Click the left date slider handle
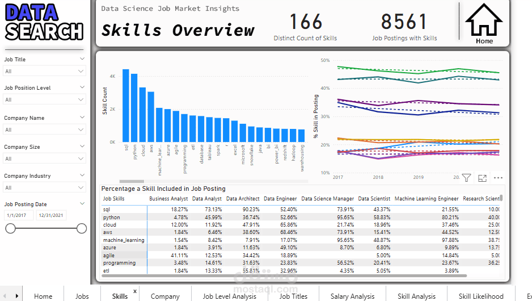The width and height of the screenshot is (532, 301). [x=11, y=228]
